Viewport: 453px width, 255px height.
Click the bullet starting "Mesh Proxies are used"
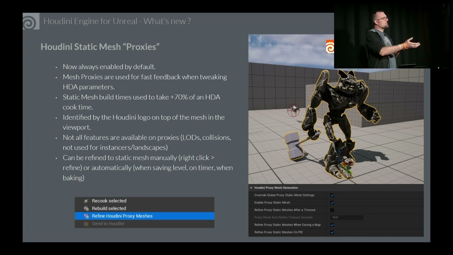tap(145, 82)
